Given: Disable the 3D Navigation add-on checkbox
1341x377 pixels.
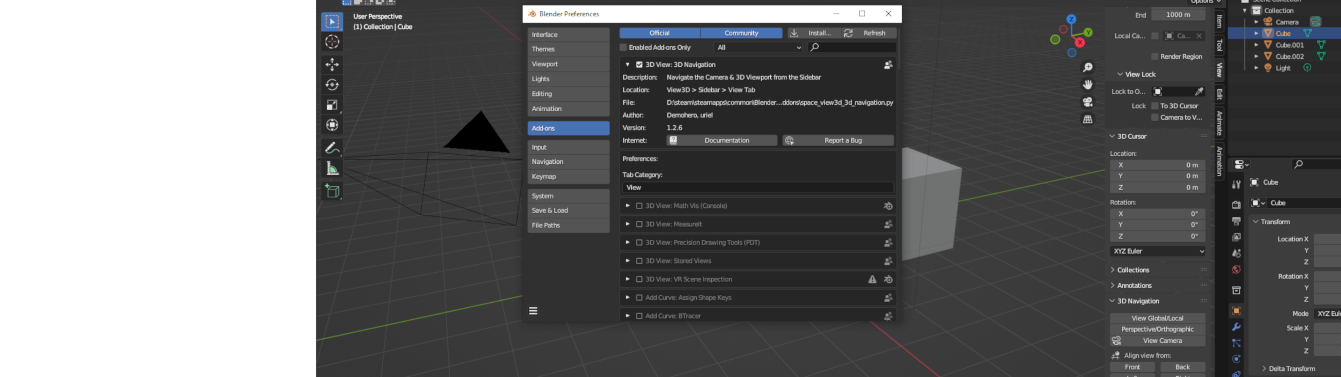Looking at the screenshot, I should click(639, 65).
